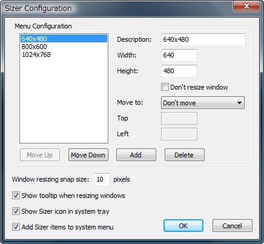Select the 1024x768 list entry
This screenshot has width=264, height=244.
[x=64, y=54]
